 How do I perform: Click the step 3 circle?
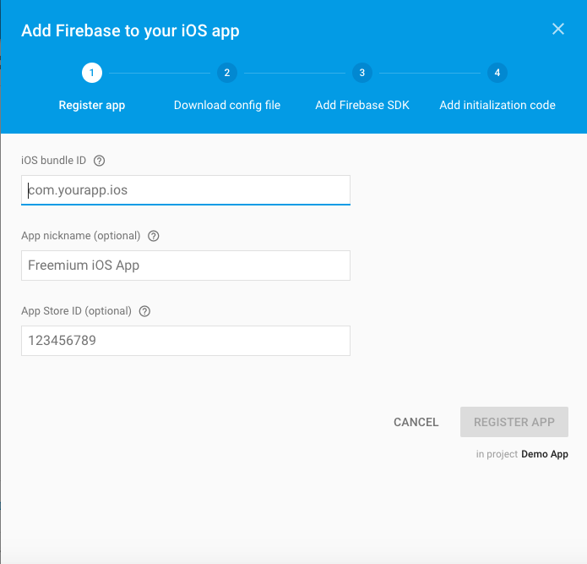[361, 73]
